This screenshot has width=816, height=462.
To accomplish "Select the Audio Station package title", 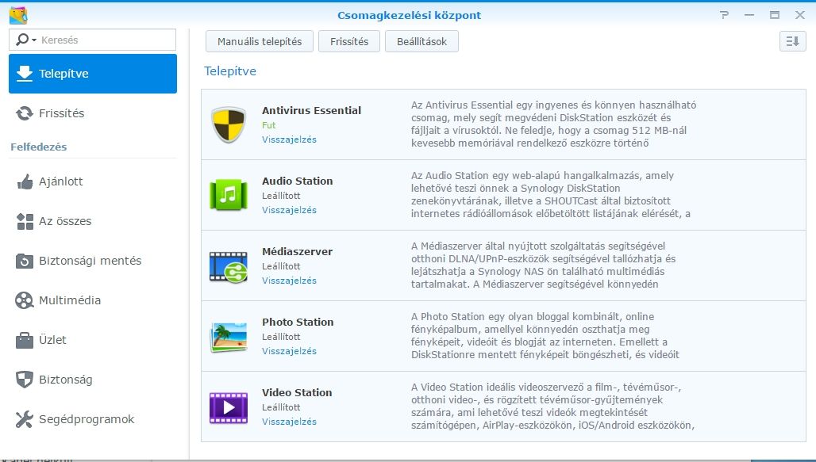I will (x=297, y=181).
